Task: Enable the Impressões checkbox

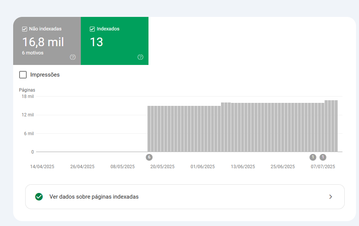Action: (23, 75)
